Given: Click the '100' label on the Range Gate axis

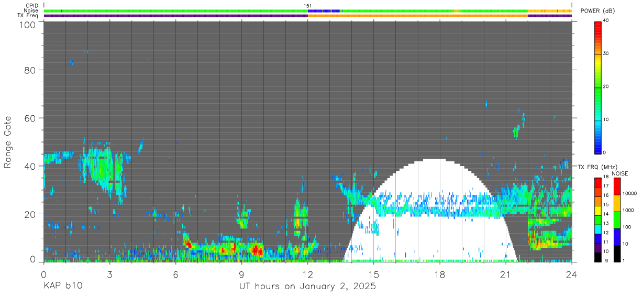Looking at the screenshot, I should coord(27,25).
